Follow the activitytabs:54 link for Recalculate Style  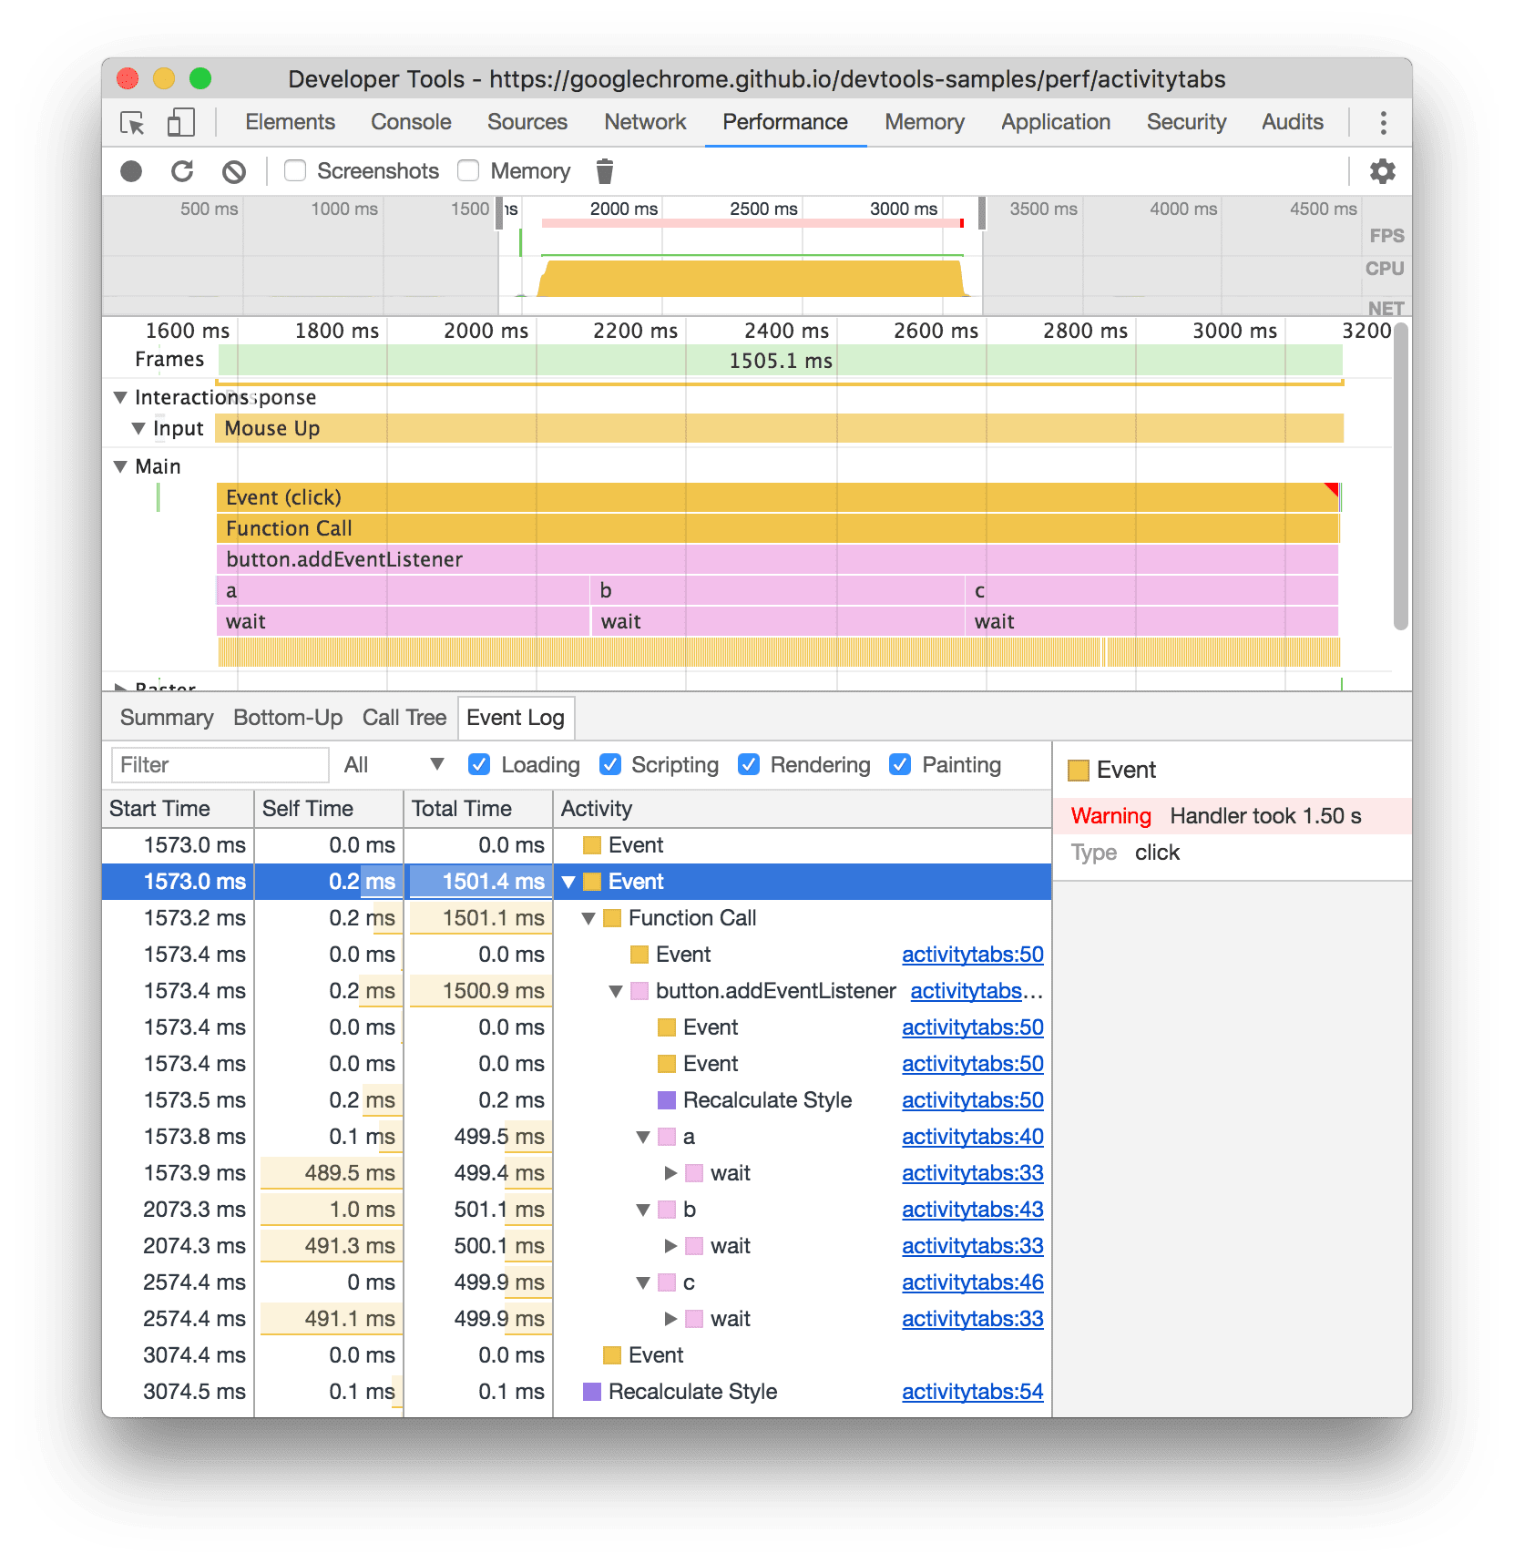(x=971, y=1392)
